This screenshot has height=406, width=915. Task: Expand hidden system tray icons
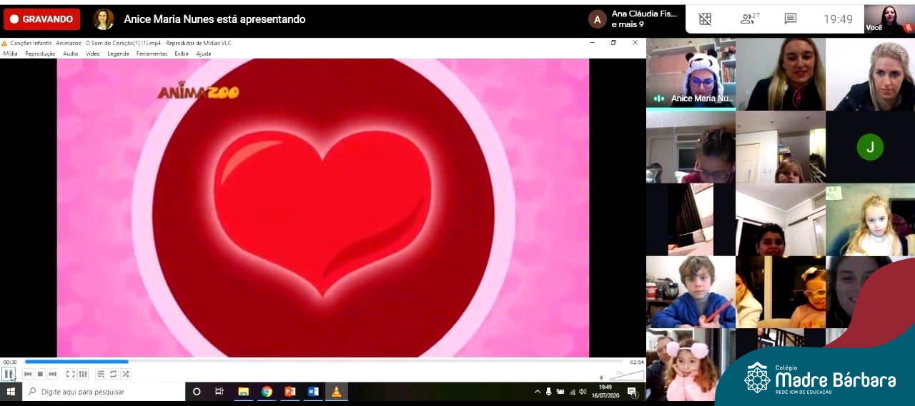538,392
